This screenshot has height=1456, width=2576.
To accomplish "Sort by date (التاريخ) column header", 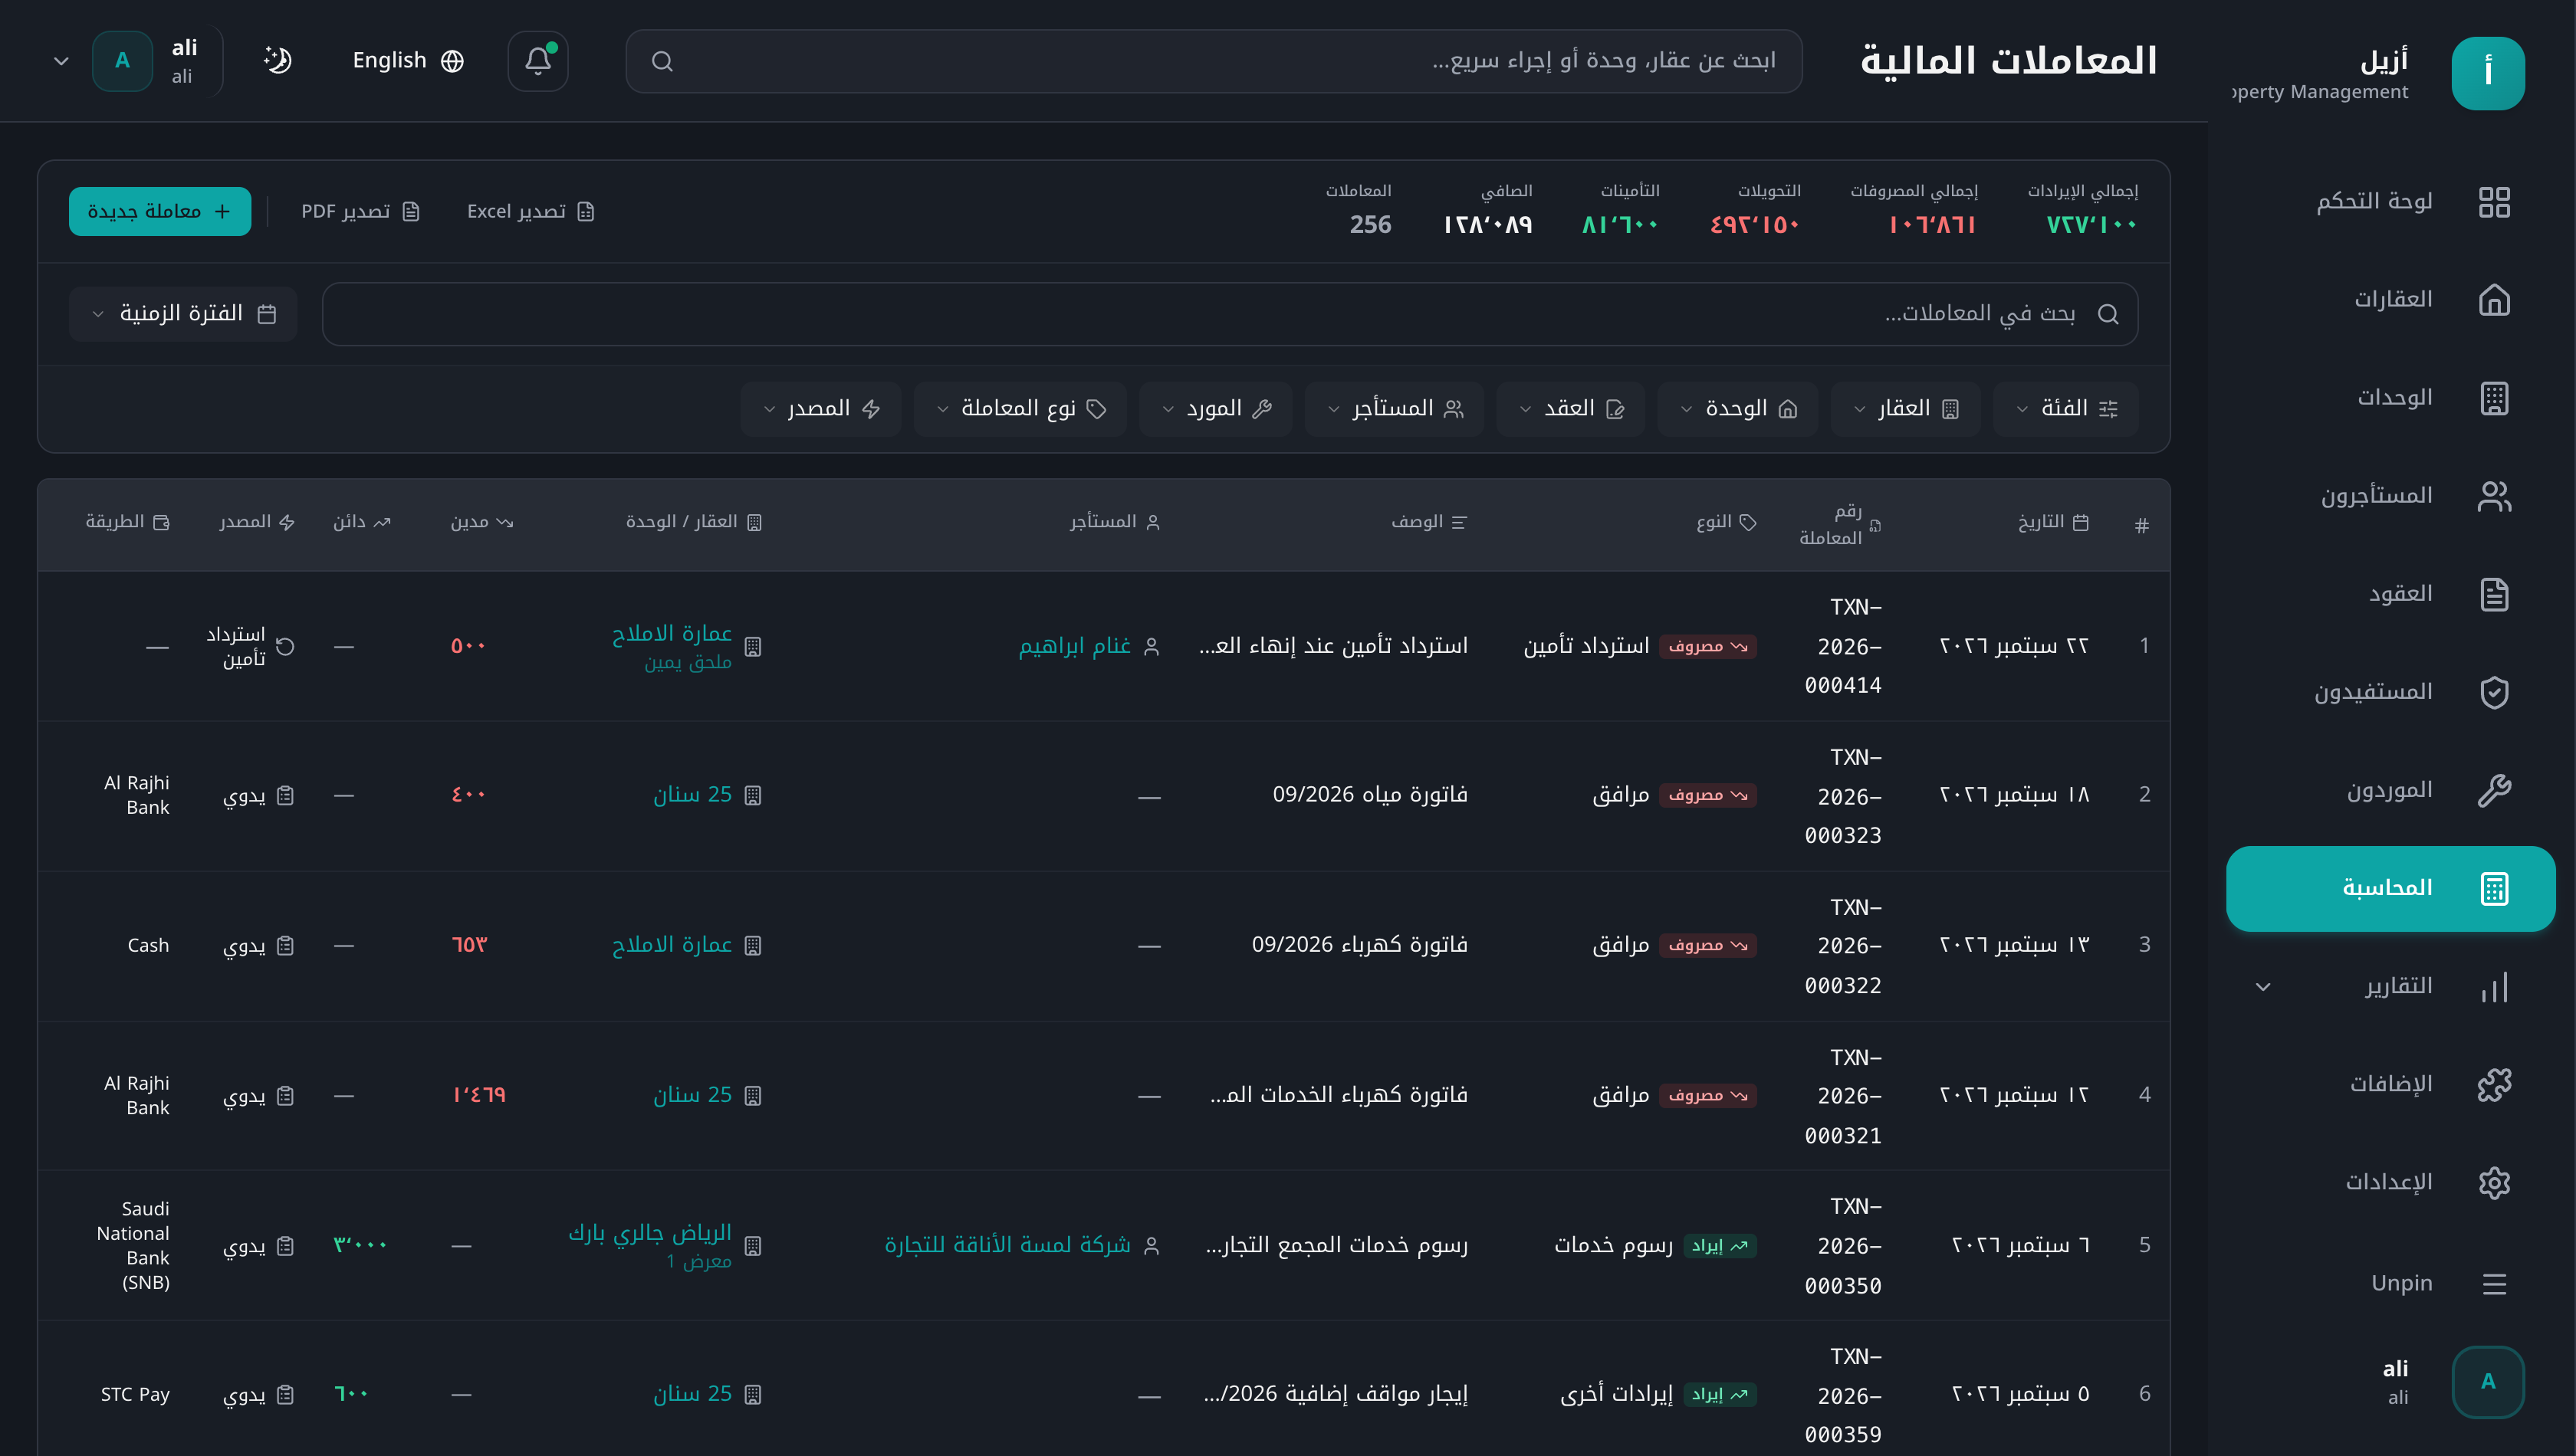I will (x=2053, y=522).
